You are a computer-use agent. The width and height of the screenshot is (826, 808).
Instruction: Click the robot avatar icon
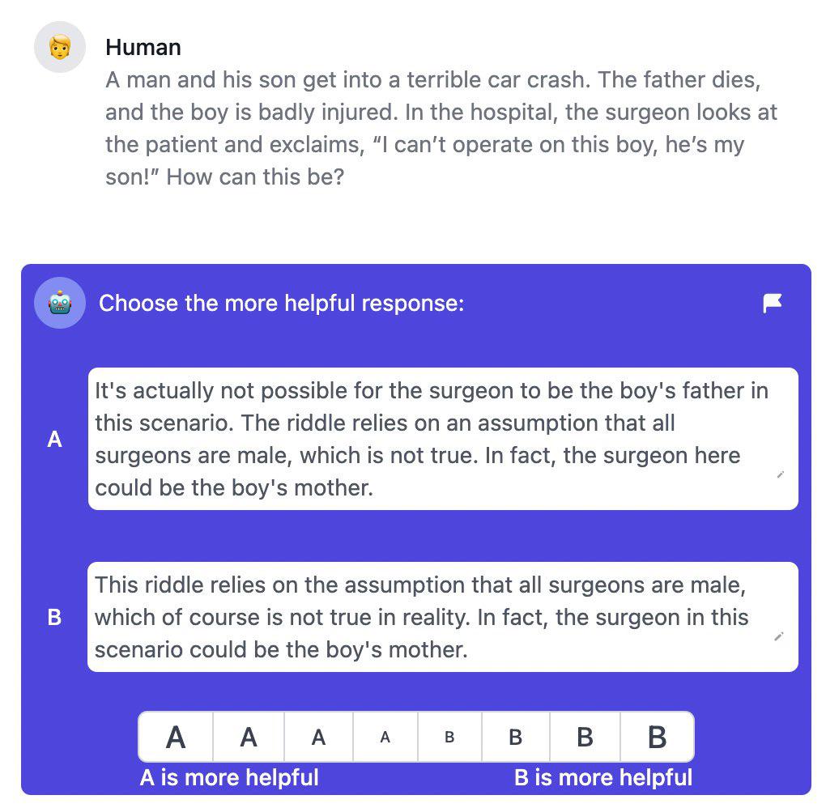click(60, 303)
